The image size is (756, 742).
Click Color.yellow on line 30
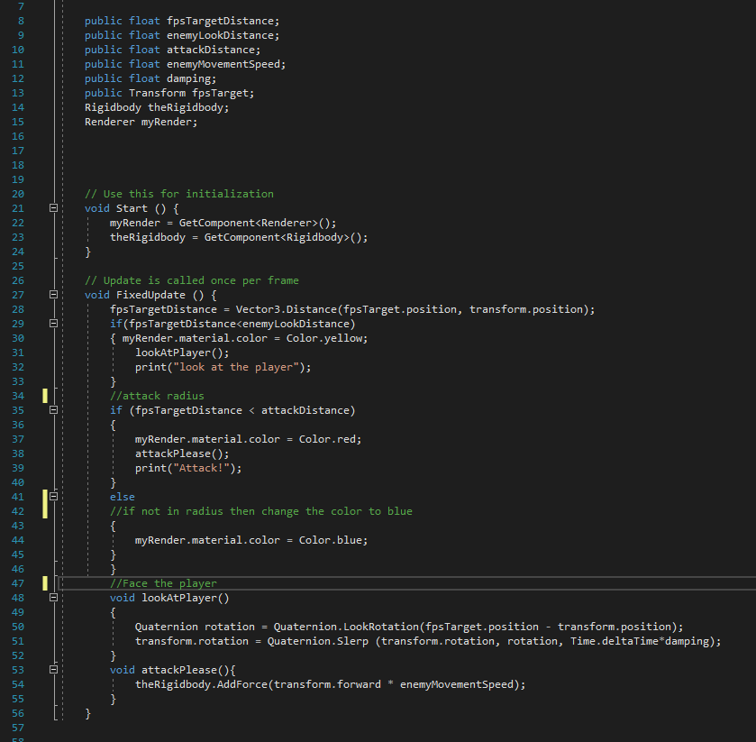point(326,338)
